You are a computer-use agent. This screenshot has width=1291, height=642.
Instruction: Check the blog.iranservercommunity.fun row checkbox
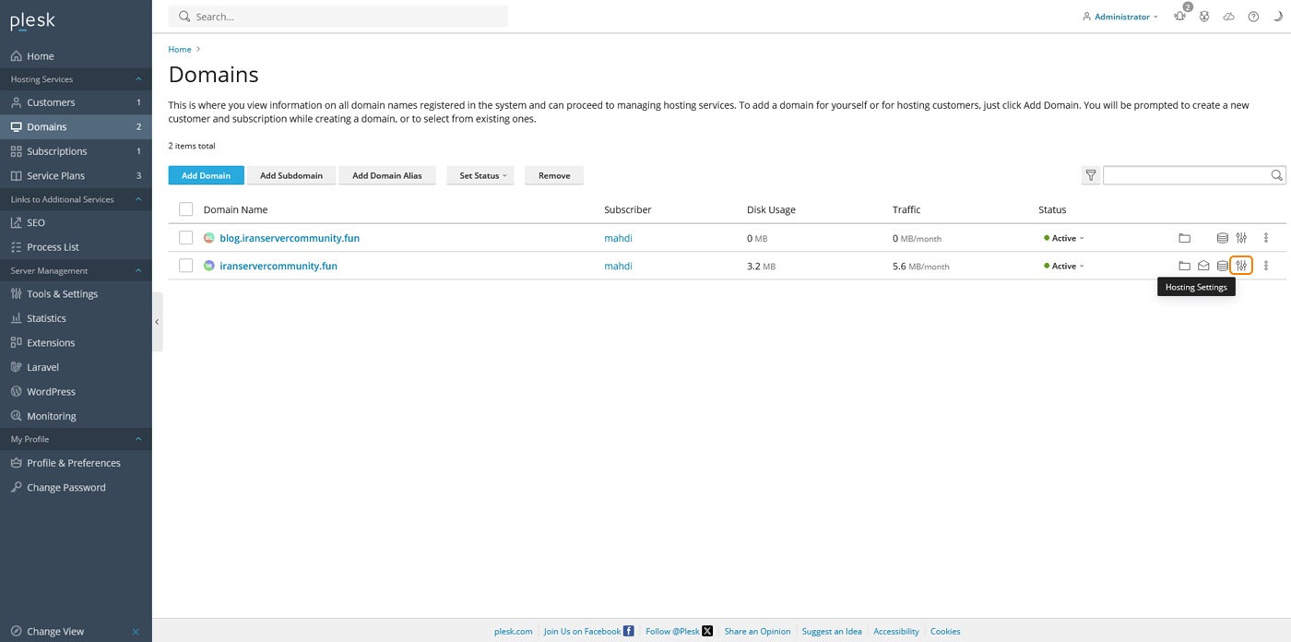pyautogui.click(x=186, y=238)
